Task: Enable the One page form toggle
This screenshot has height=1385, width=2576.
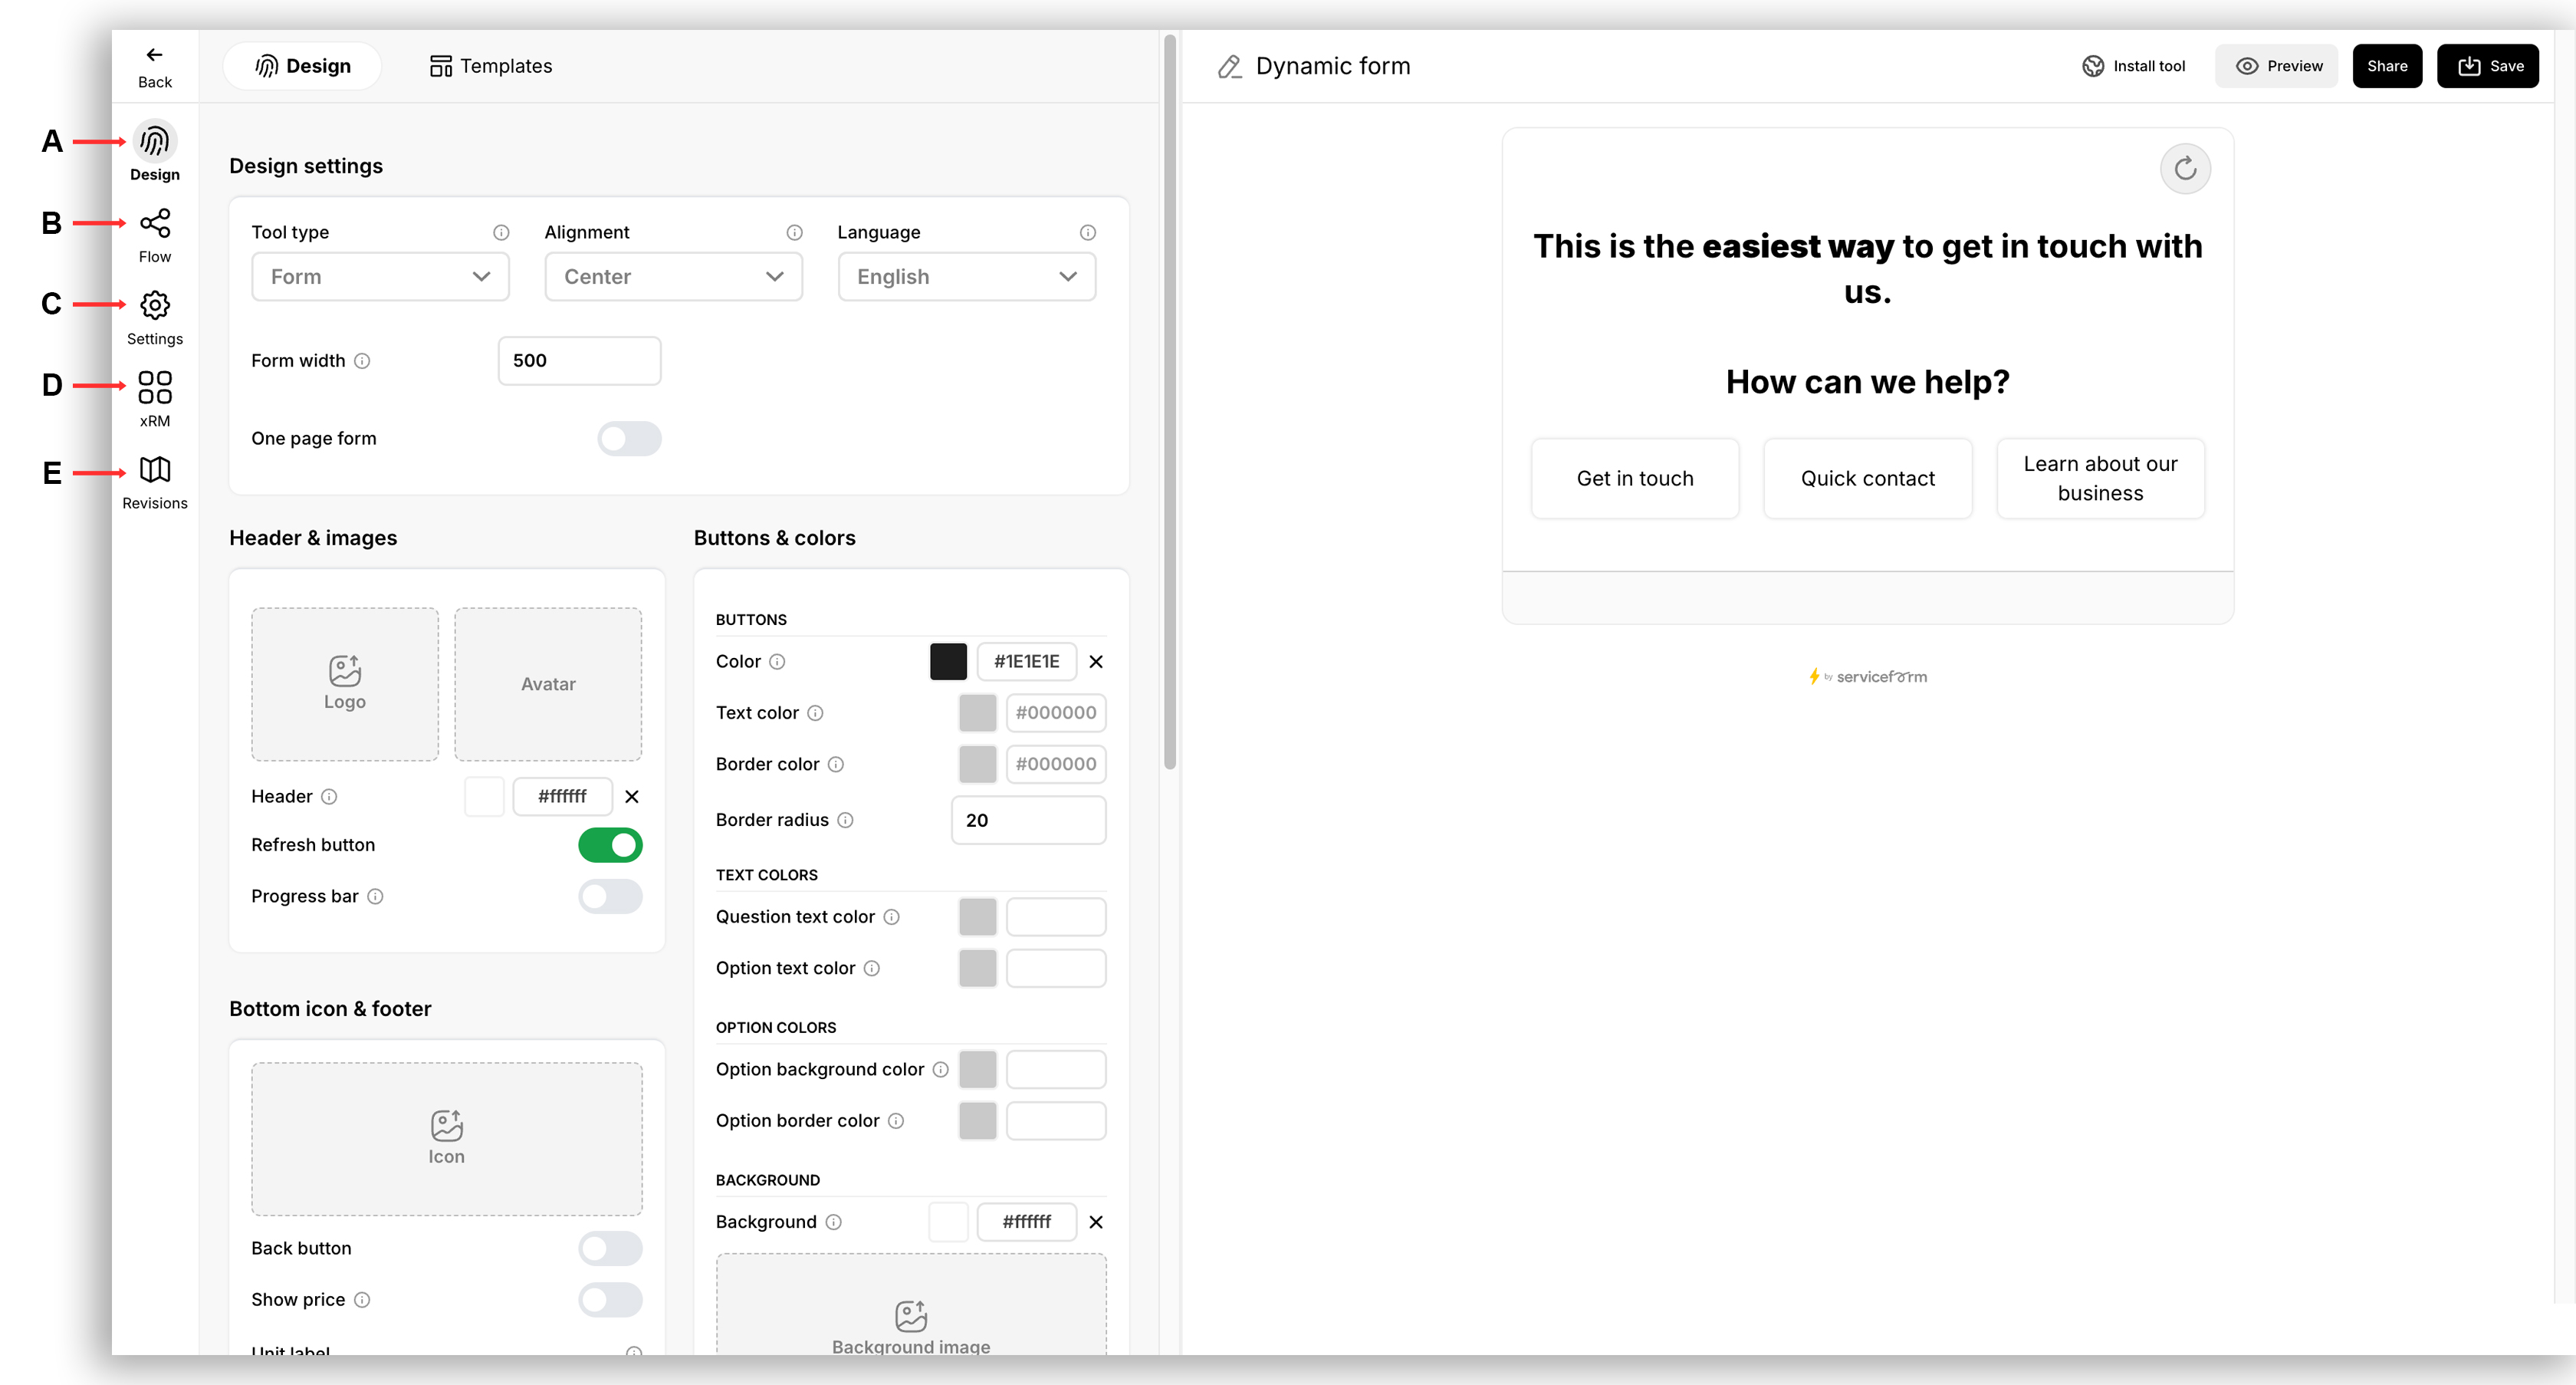Action: pos(629,438)
